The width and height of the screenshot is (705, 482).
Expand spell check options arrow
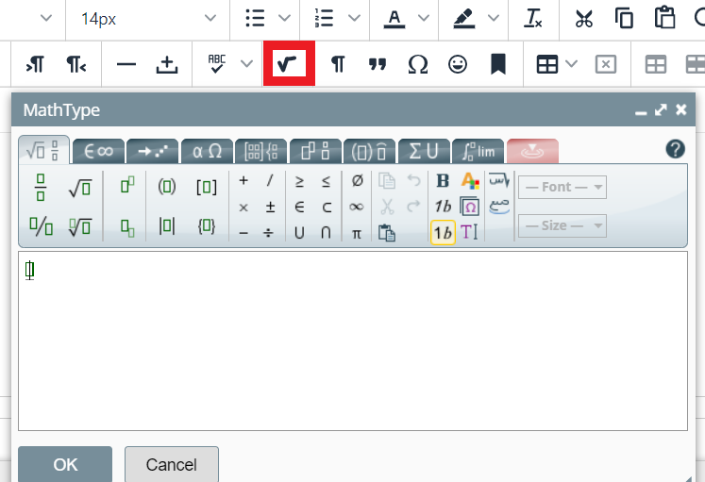[246, 64]
